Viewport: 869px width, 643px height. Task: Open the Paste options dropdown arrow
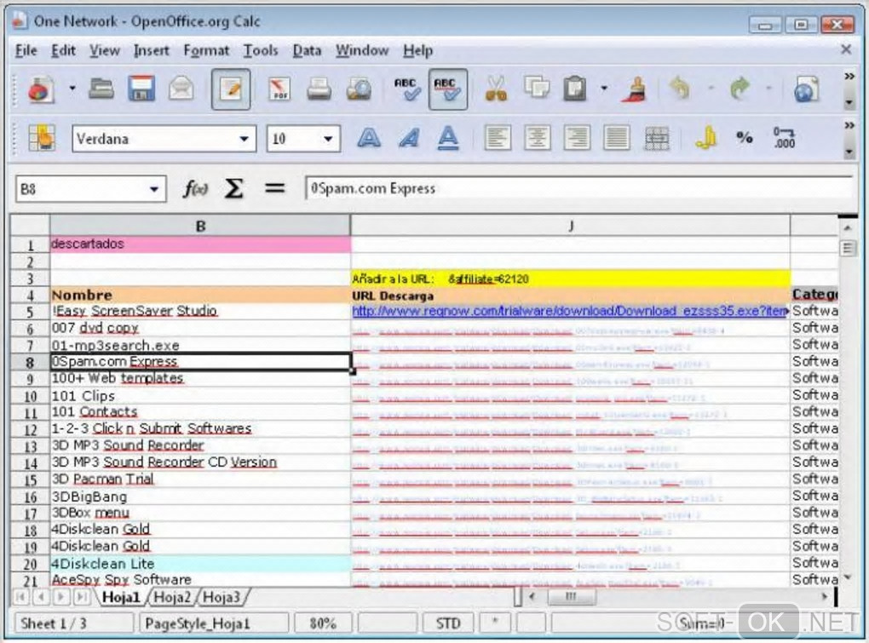pyautogui.click(x=604, y=88)
